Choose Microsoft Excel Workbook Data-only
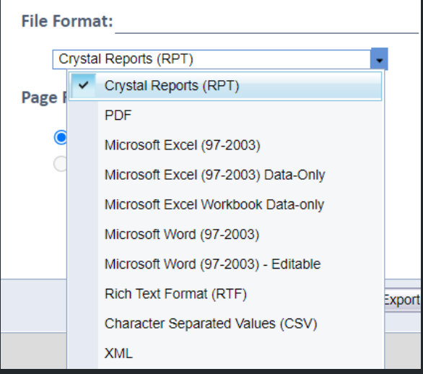Screen dimensions: 423x374 (x=225, y=204)
